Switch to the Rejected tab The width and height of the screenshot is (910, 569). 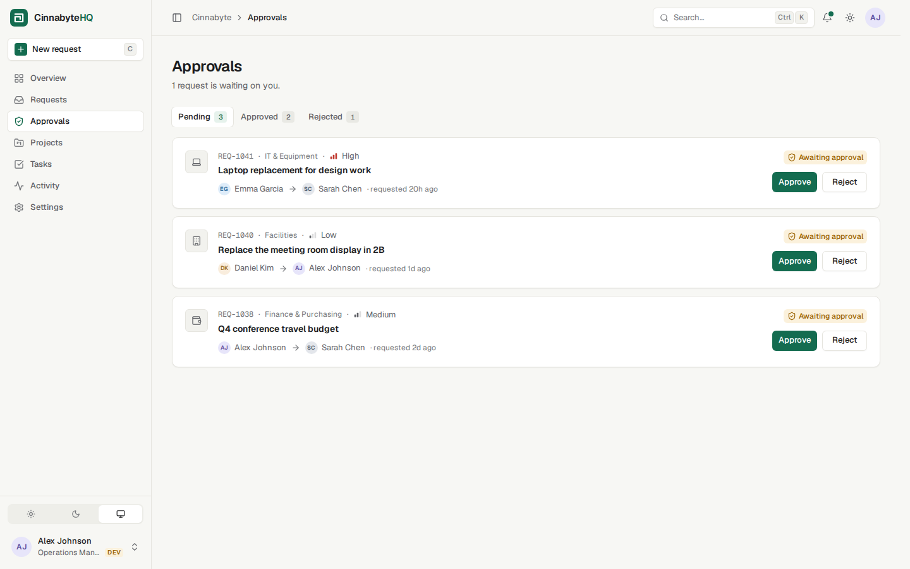tap(333, 117)
